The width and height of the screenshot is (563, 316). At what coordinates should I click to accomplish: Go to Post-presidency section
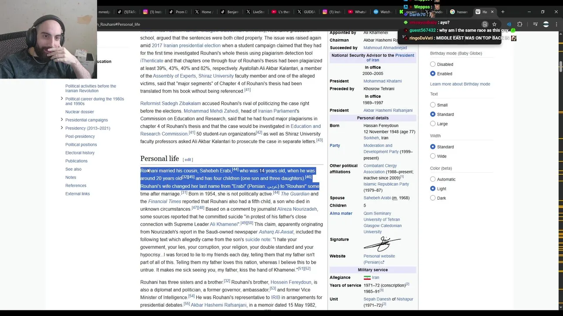pos(80,136)
